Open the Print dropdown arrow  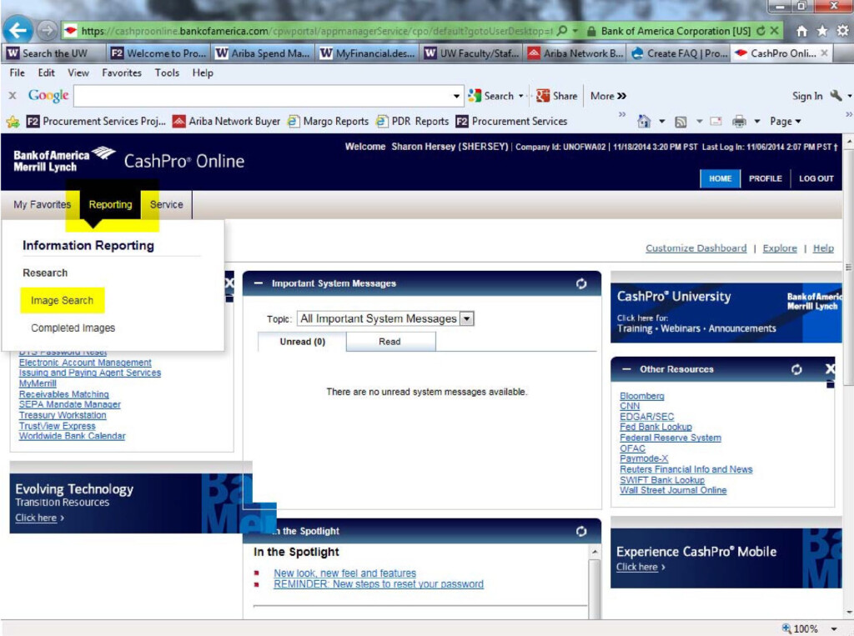coord(756,122)
